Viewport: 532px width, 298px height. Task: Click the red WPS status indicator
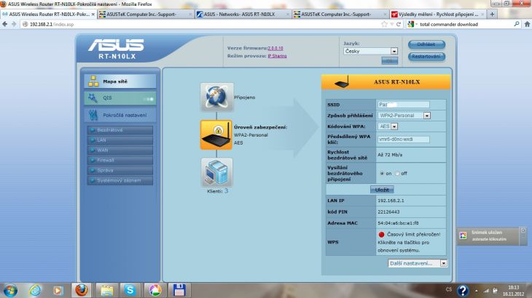[381, 235]
